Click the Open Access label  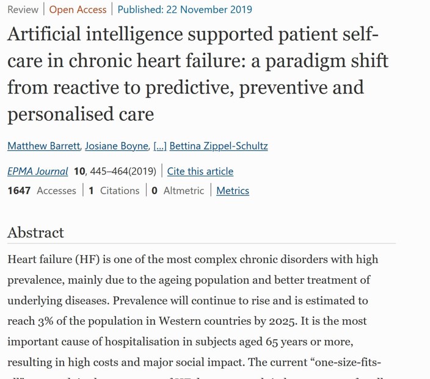coord(78,9)
